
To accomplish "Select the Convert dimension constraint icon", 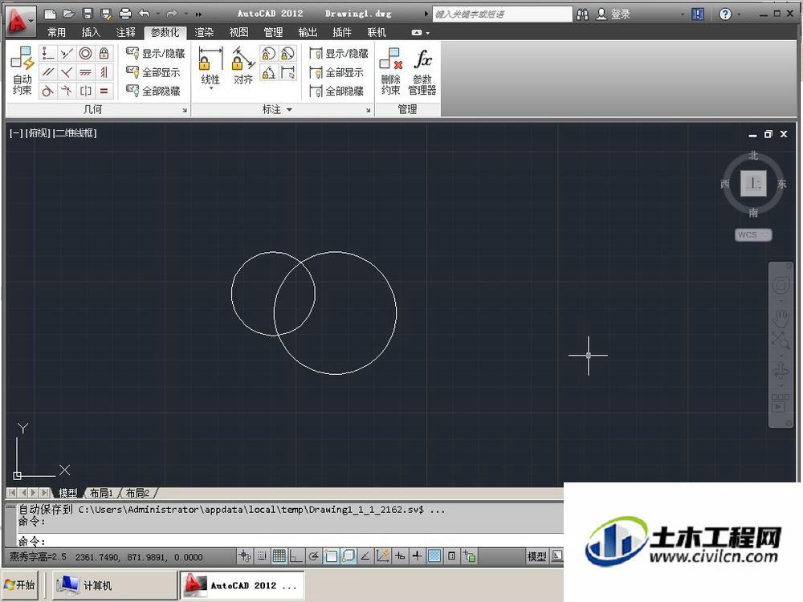I will [x=287, y=72].
